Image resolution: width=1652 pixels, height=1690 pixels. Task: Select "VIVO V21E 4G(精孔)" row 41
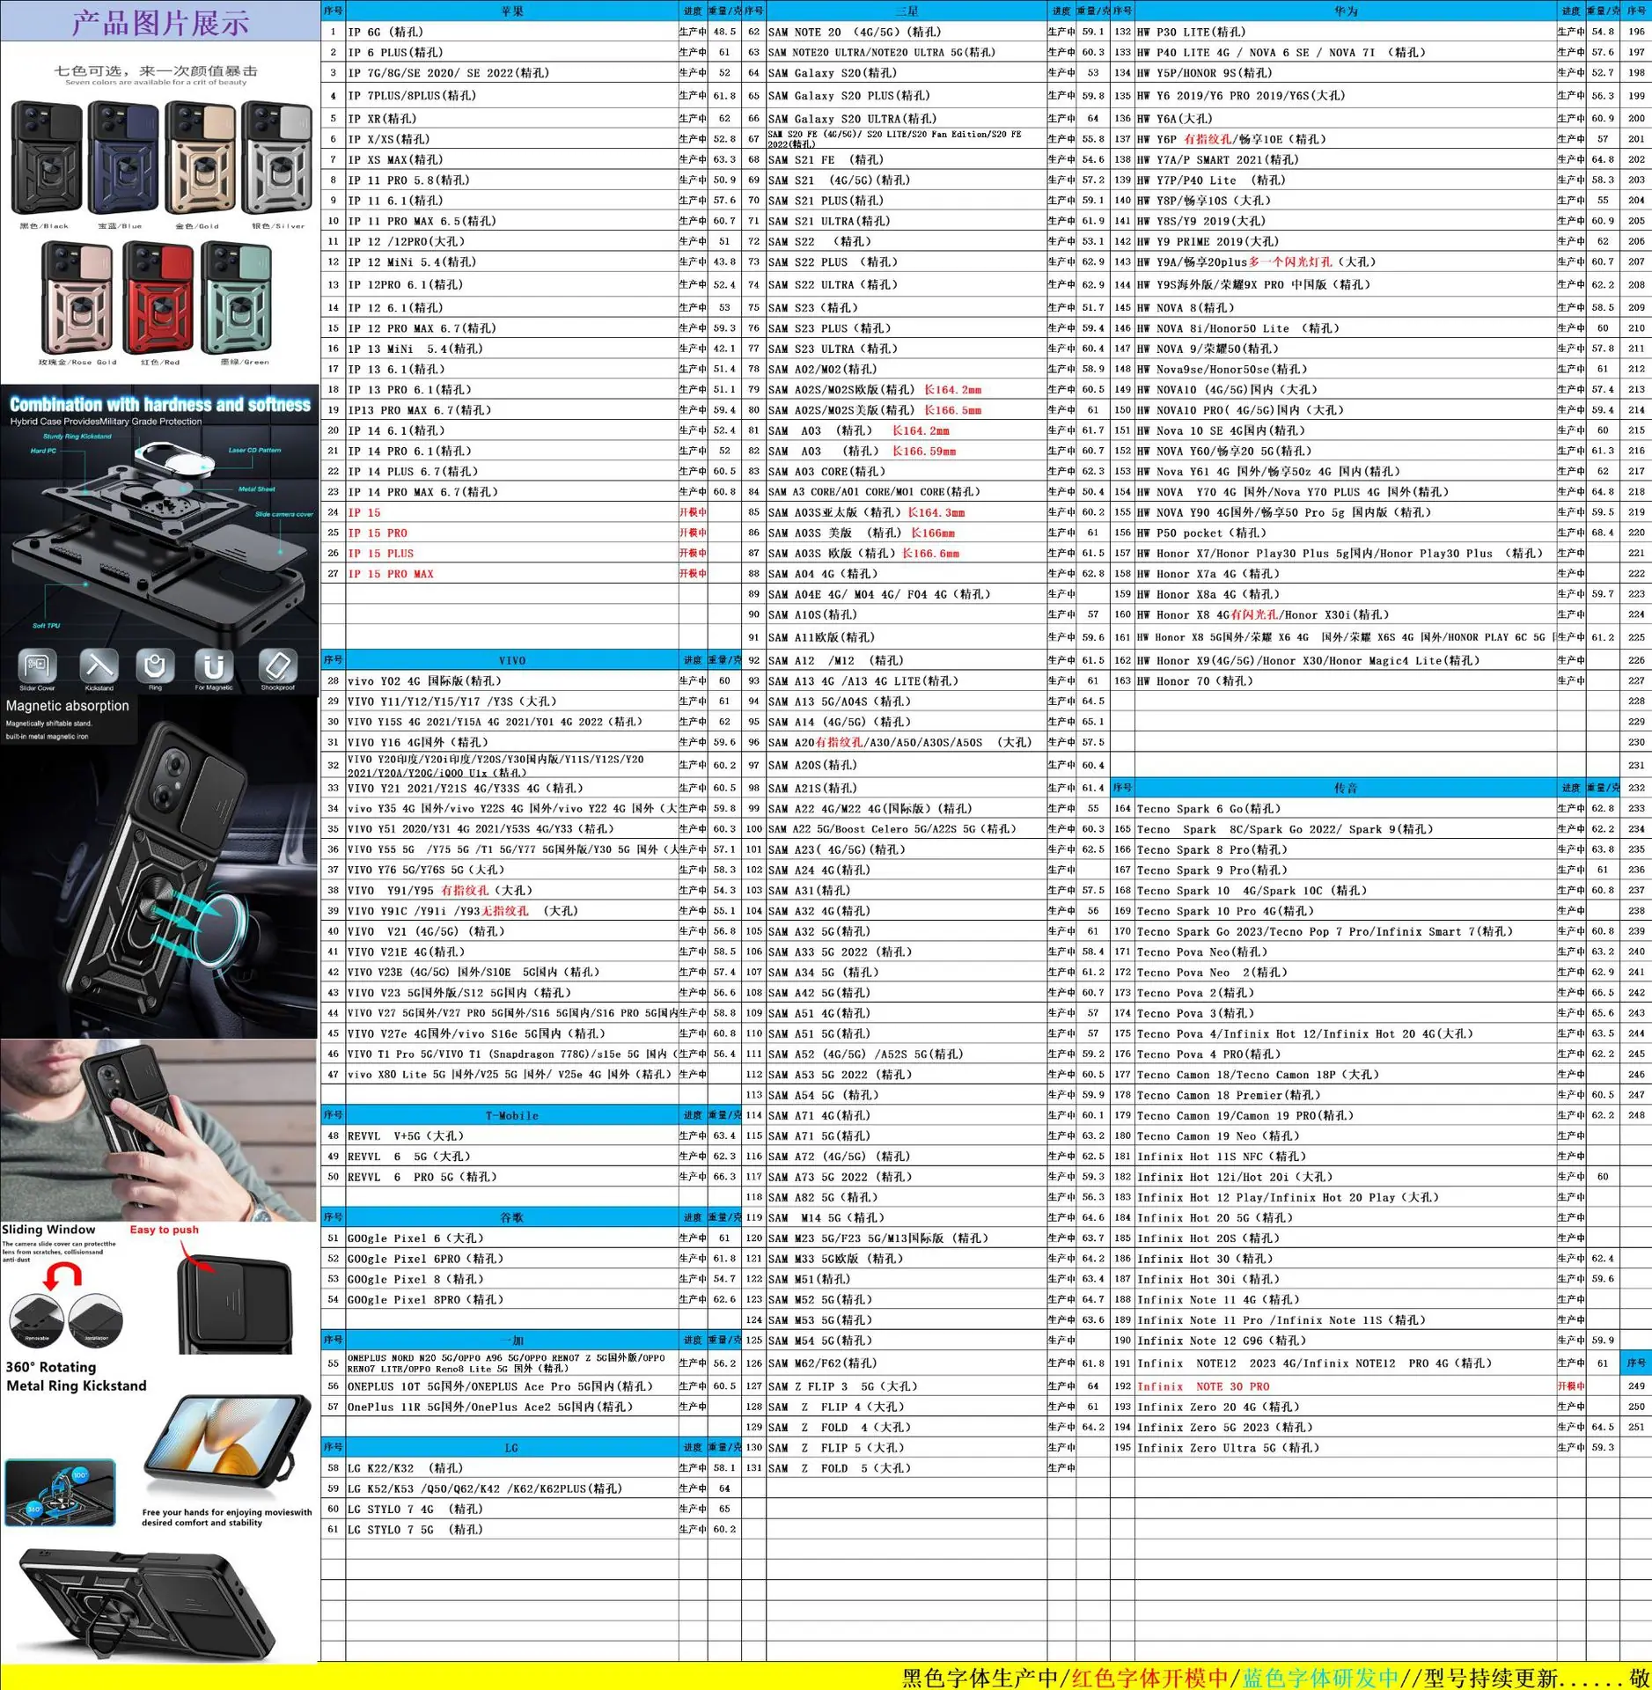click(x=512, y=952)
